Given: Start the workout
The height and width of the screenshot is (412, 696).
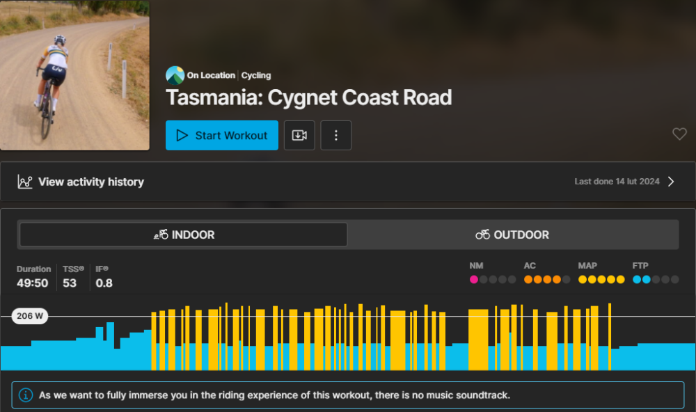Looking at the screenshot, I should 222,136.
